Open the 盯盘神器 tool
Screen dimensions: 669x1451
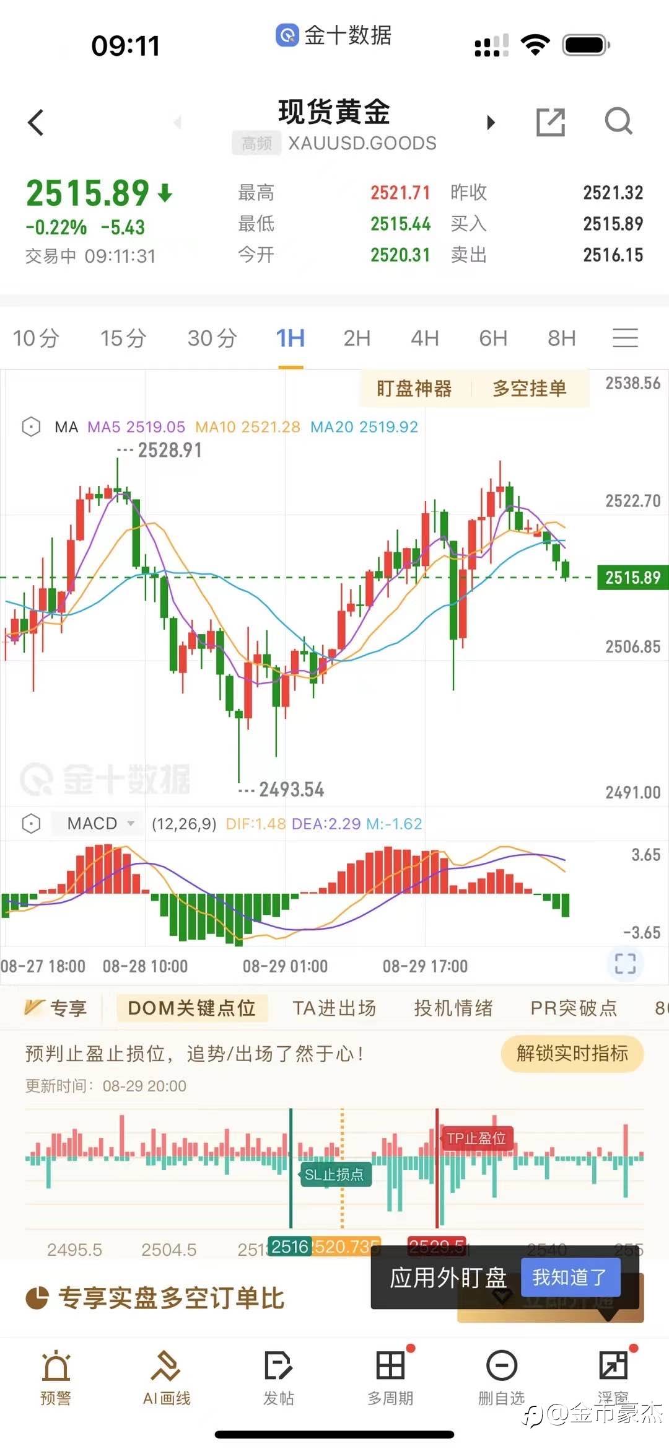414,389
